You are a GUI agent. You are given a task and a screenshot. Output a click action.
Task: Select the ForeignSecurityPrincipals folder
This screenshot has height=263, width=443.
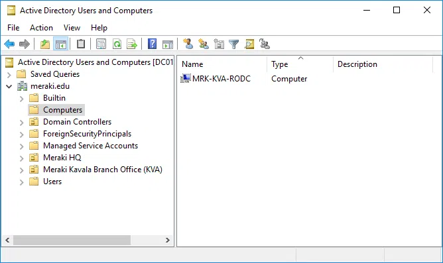point(87,134)
